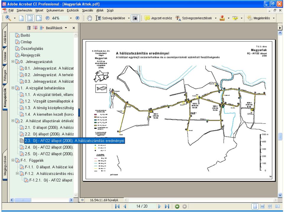Viewport: 284px width, 212px height.
Task: Open the Speciális menu
Action: coord(88,10)
